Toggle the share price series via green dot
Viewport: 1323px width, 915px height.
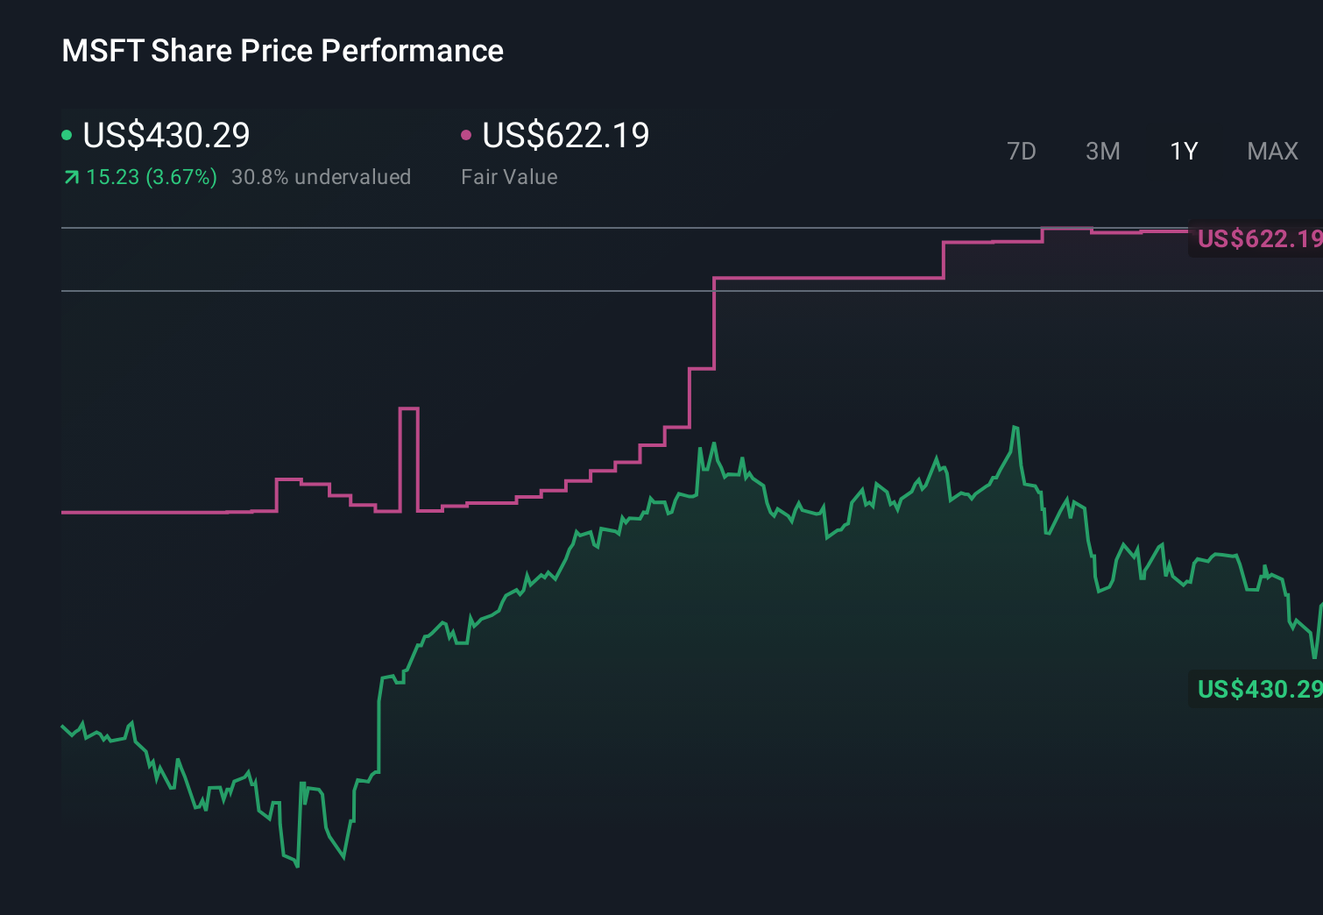click(67, 134)
